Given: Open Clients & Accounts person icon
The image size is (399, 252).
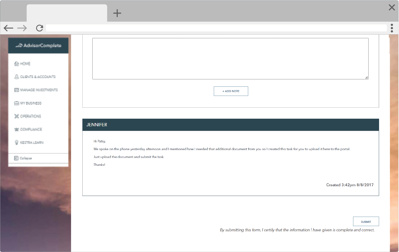Looking at the screenshot, I should click(17, 77).
